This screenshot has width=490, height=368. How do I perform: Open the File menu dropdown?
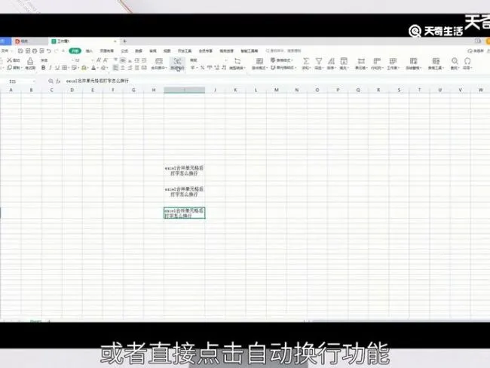click(x=6, y=51)
